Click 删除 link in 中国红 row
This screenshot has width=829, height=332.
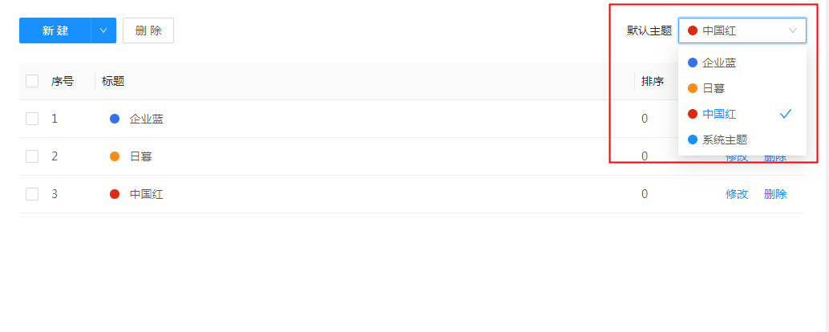coord(775,194)
